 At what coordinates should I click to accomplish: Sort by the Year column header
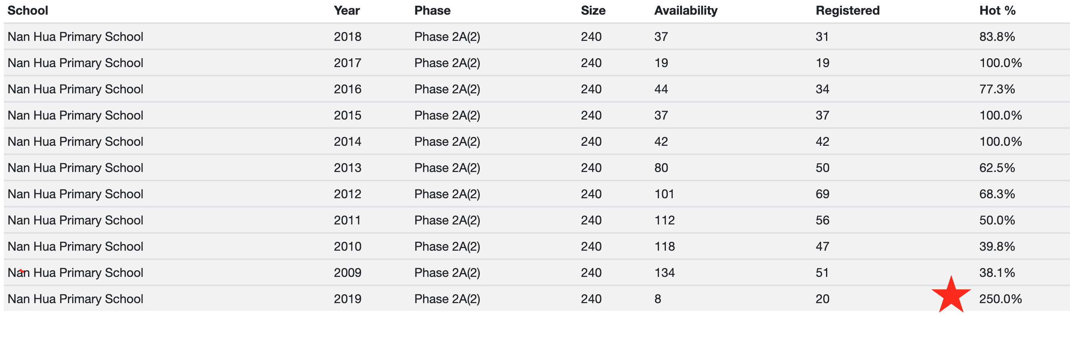(346, 10)
